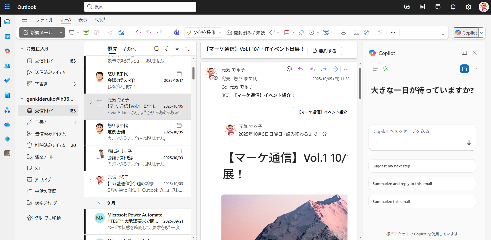
Task: Open the 表示 ribbon tab
Action: 83,20
